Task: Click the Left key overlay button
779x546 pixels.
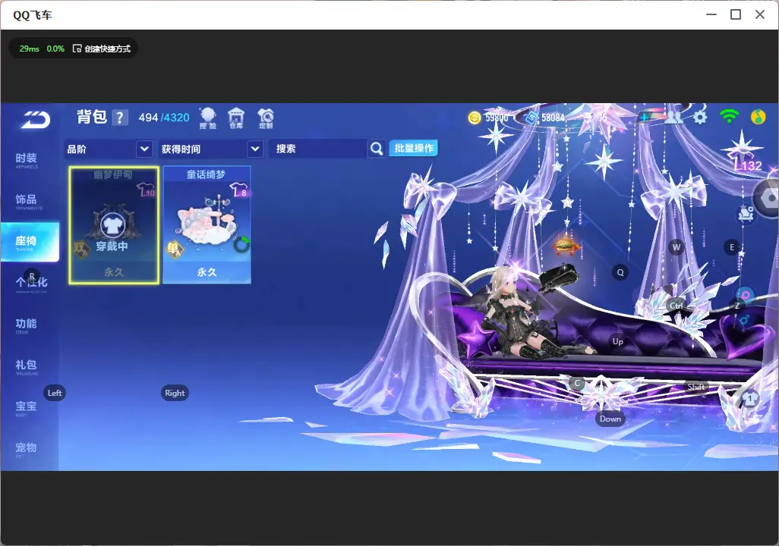Action: (55, 393)
